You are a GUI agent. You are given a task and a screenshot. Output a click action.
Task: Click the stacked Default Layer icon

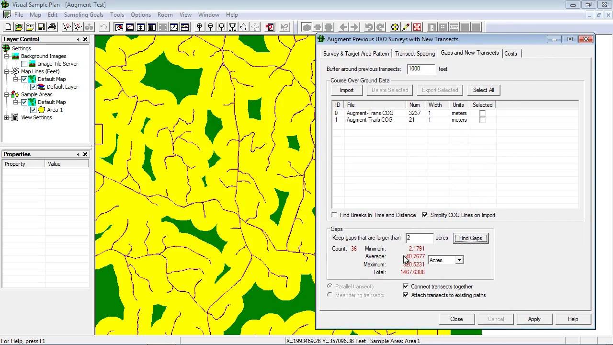42,87
